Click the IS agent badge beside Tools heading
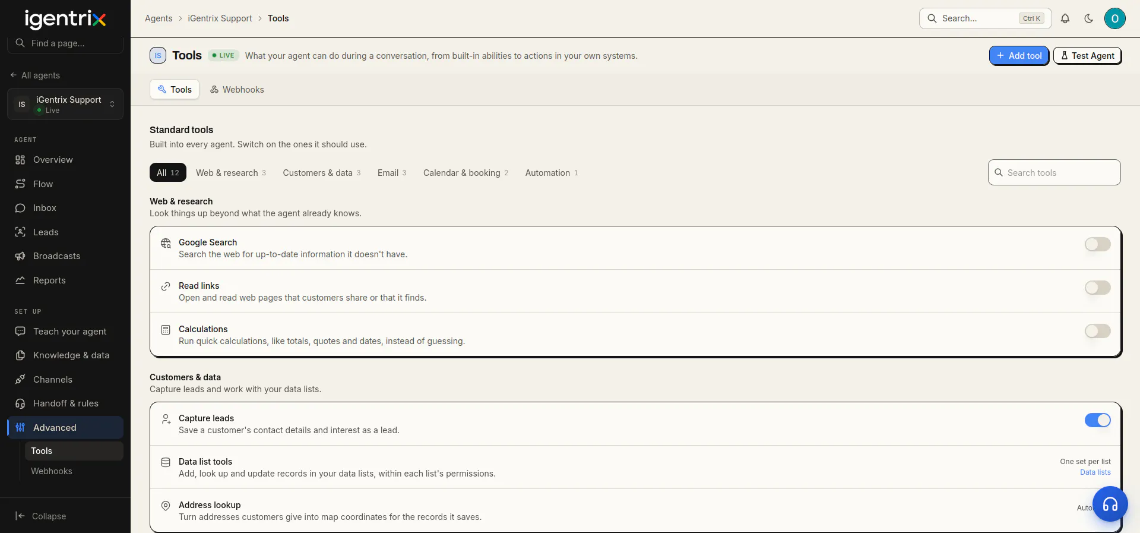 (x=158, y=55)
